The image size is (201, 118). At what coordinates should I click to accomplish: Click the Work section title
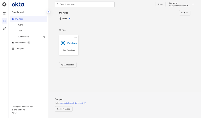65,19
